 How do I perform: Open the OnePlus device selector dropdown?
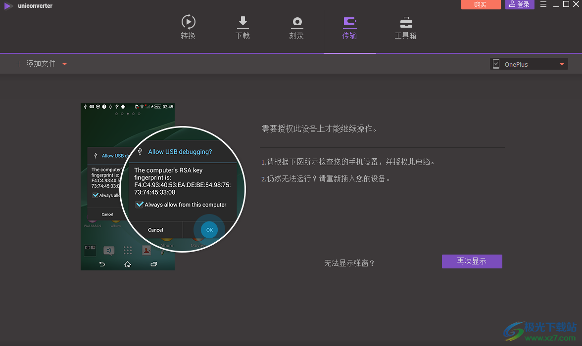529,64
